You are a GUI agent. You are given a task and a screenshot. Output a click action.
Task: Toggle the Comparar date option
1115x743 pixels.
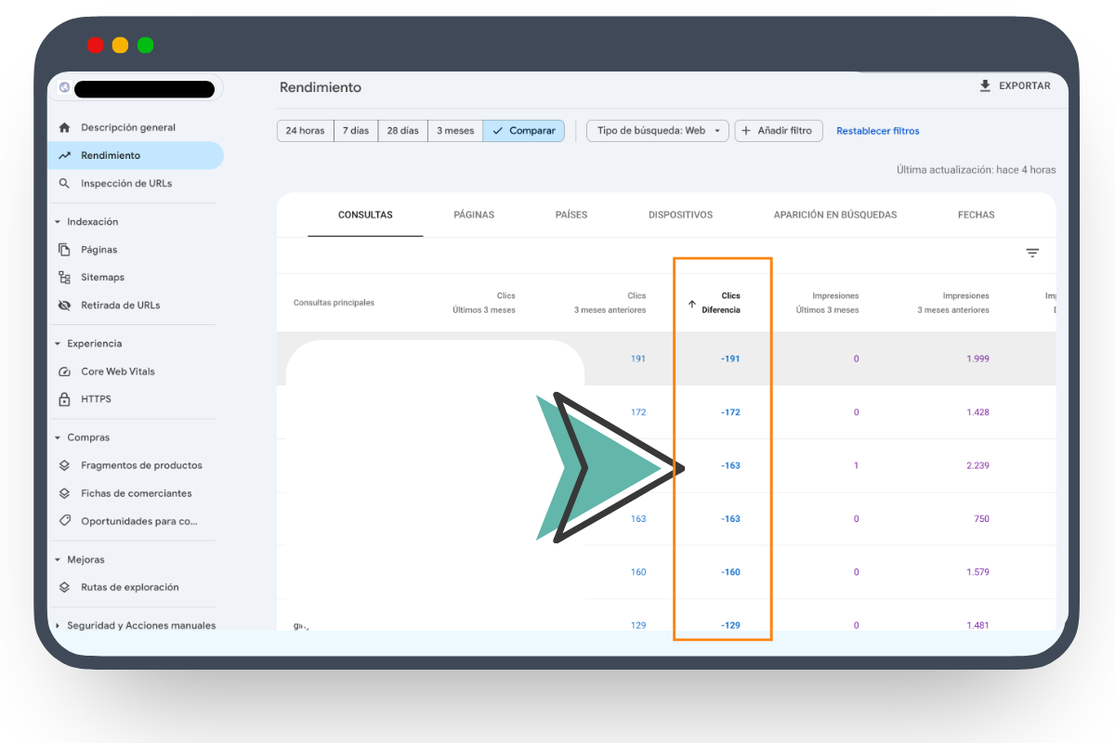pyautogui.click(x=524, y=131)
